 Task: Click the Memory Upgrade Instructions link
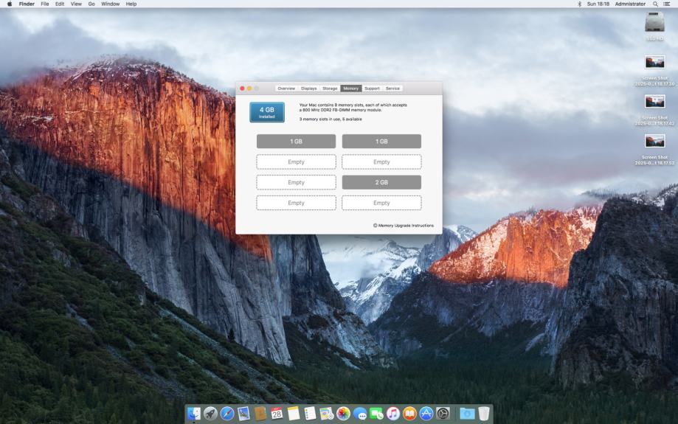(406, 226)
